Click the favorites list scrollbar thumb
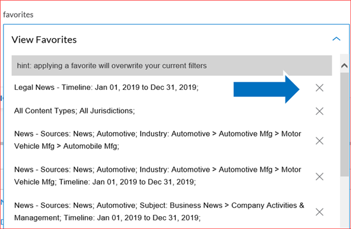 tap(345, 124)
